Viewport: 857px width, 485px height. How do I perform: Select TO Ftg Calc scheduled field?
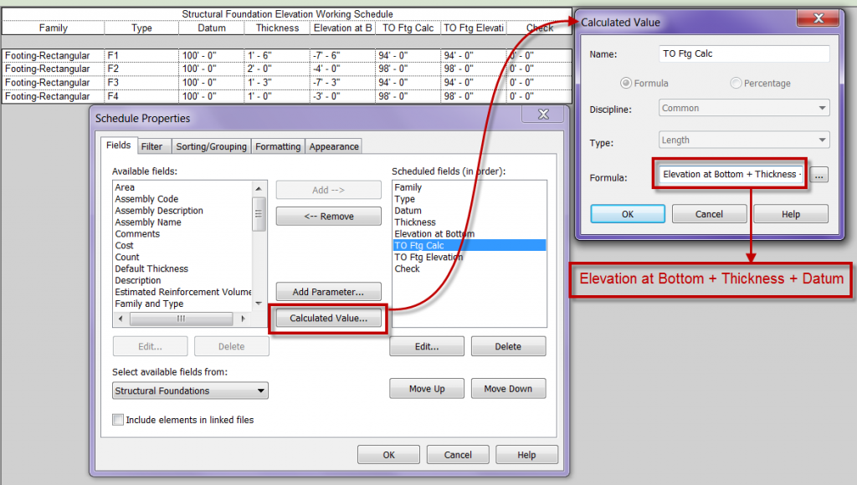pyautogui.click(x=470, y=245)
